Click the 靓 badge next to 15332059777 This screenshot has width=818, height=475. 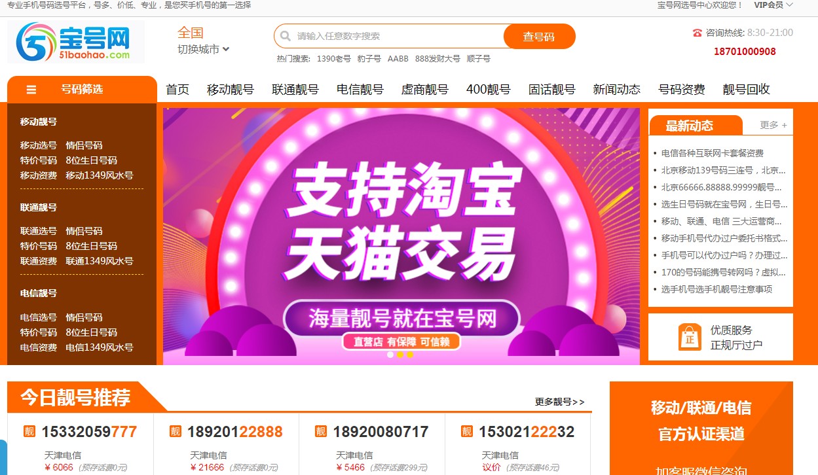coord(29,431)
